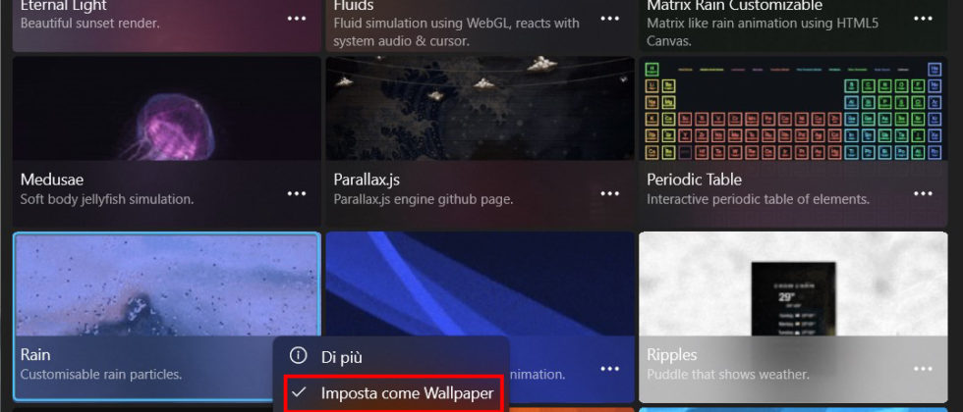Image resolution: width=963 pixels, height=412 pixels.
Task: Select the Matrix Rain Customizable card title
Action: pos(735,6)
